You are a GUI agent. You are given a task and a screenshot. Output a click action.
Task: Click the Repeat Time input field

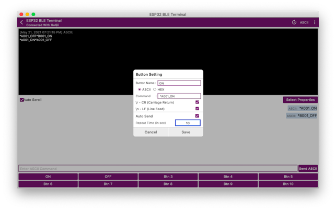[x=188, y=123]
